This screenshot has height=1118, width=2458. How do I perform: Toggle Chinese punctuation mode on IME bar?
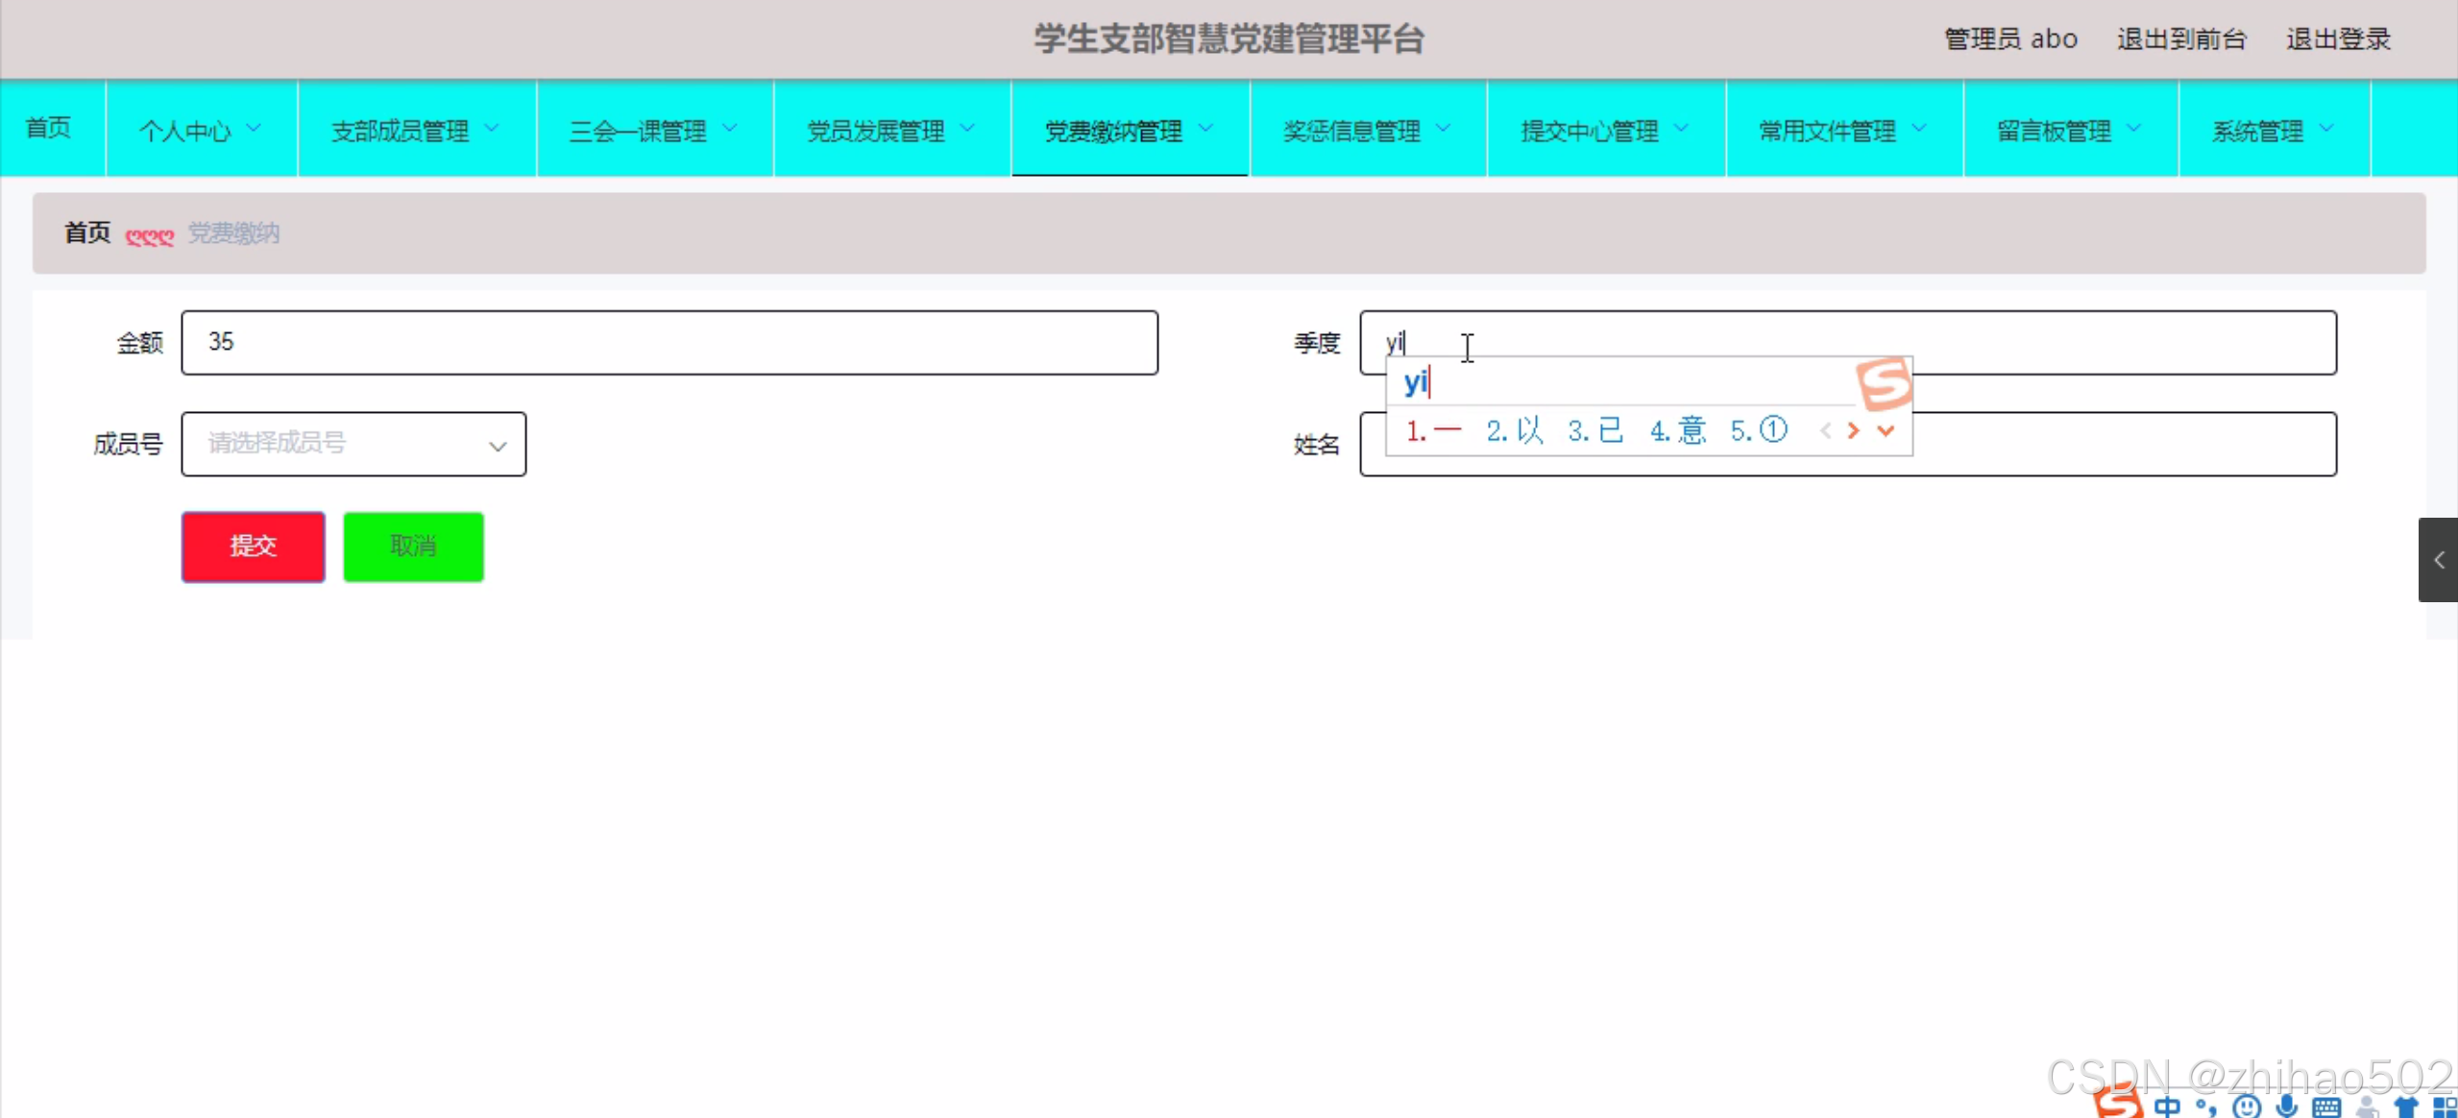click(x=2206, y=1107)
